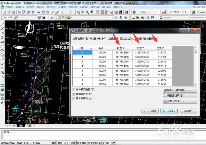Click the Redo arrow icon
The image size is (206, 145).
point(70,12)
